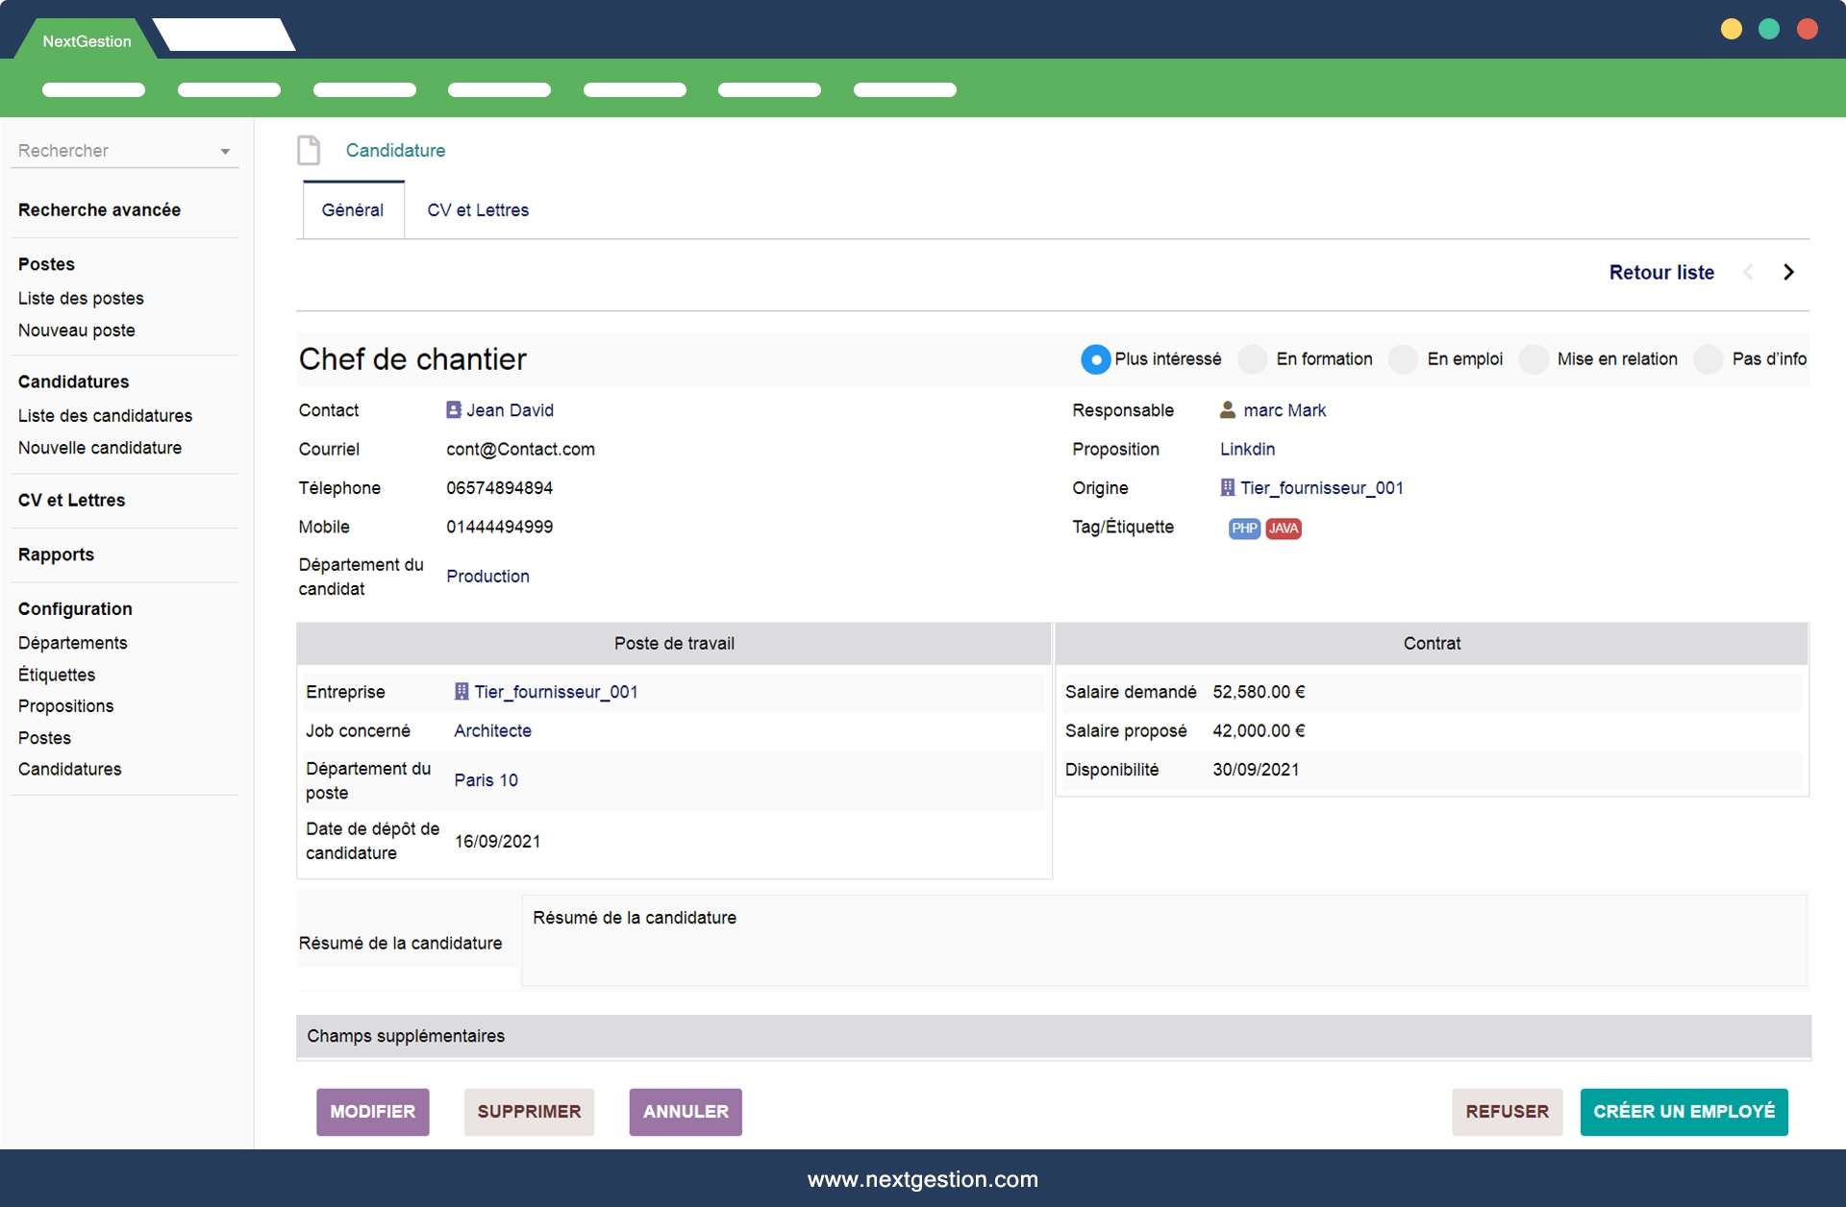1846x1207 pixels.
Task: Go to next record with right chevron
Action: [x=1788, y=273]
